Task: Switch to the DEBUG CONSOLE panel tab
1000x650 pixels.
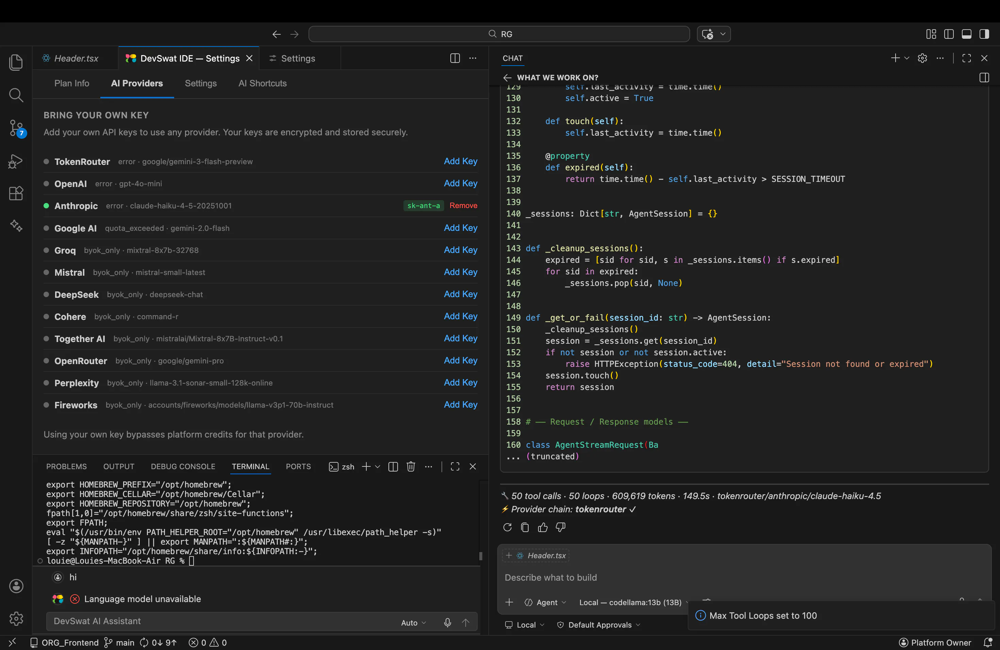Action: (183, 466)
